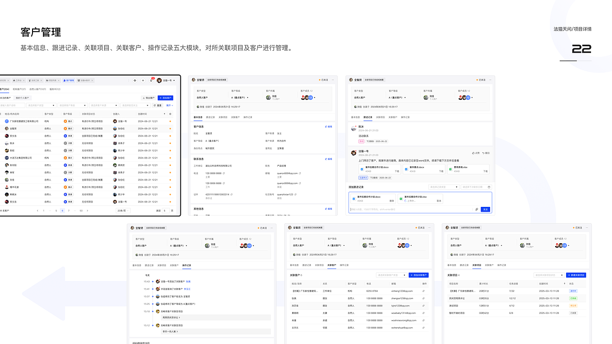Go to next page with right arrow
Image resolution: width=612 pixels, height=344 pixels.
[87, 210]
